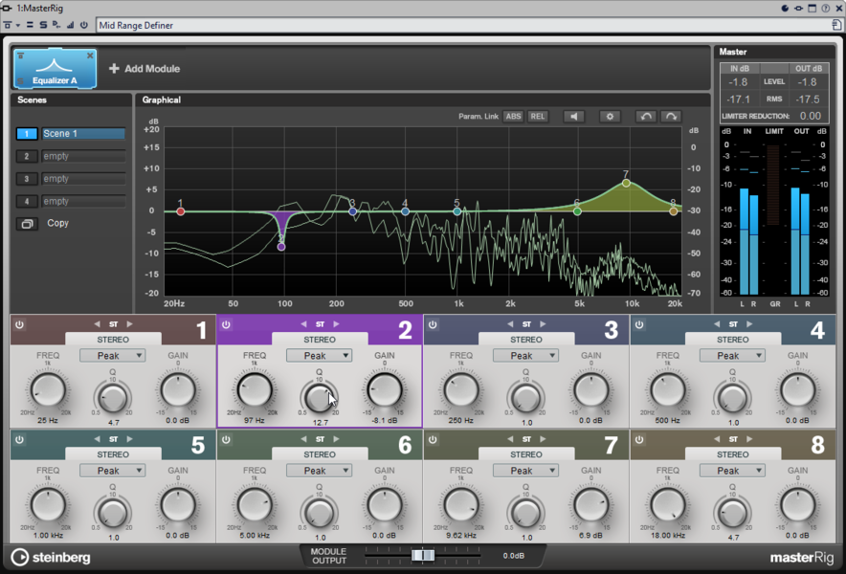
Task: Select Scene 1 in the Scenes list
Action: click(82, 134)
